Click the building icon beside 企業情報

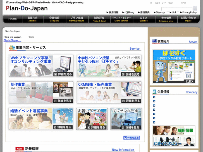pyautogui.click(x=154, y=91)
